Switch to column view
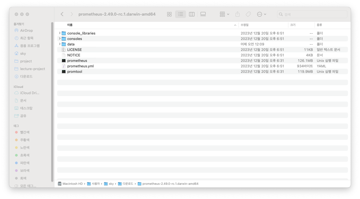360x199 pixels. [x=192, y=14]
